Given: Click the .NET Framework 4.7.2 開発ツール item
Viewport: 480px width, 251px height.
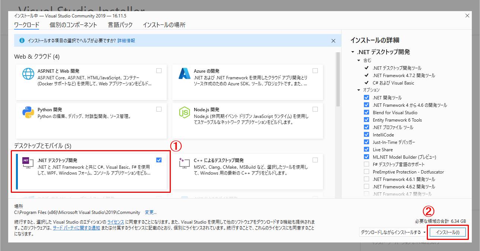Looking at the screenshot, I should tap(404, 75).
